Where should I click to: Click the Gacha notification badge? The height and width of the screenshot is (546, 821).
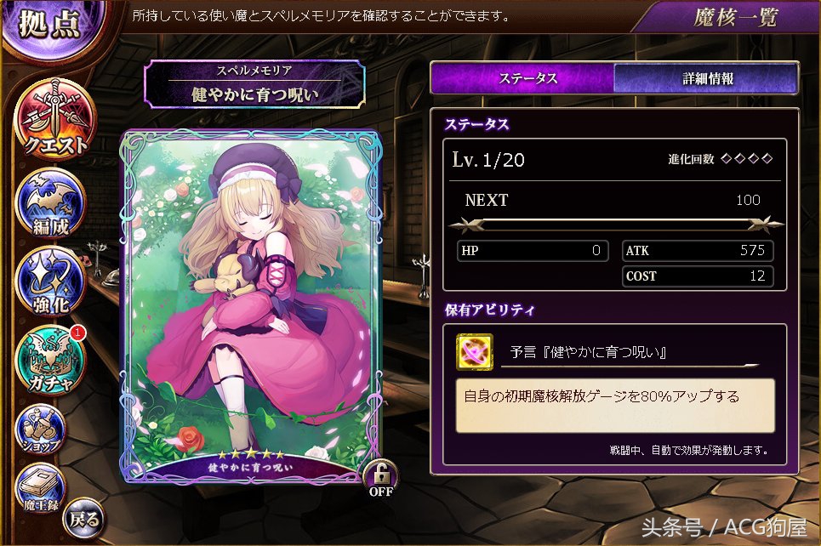click(77, 333)
